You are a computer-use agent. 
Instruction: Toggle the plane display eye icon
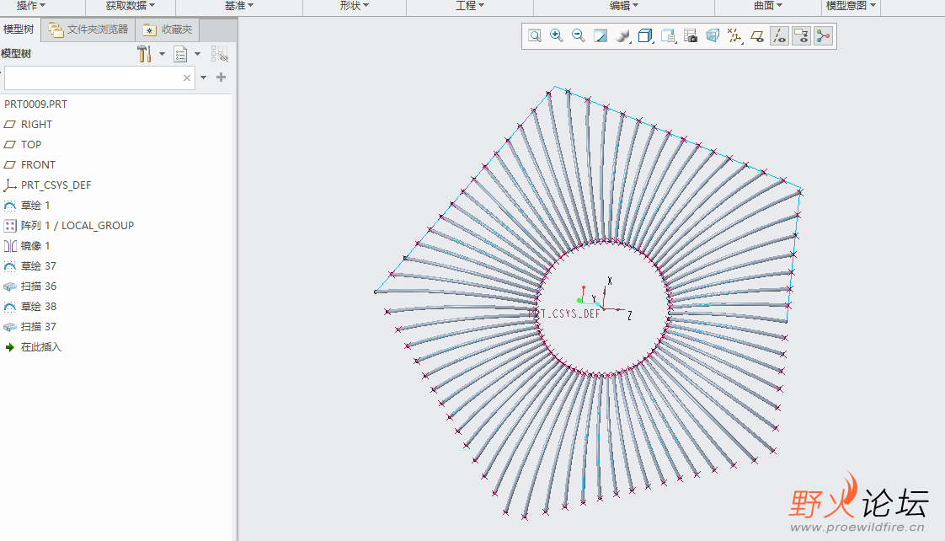pyautogui.click(x=757, y=35)
